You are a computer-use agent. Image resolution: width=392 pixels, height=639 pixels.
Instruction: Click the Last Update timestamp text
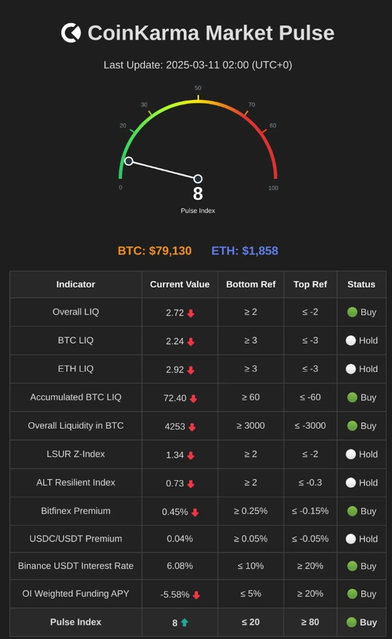[x=198, y=65]
